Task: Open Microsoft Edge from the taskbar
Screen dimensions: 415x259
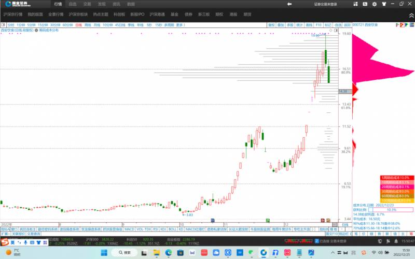Action: 169,253
